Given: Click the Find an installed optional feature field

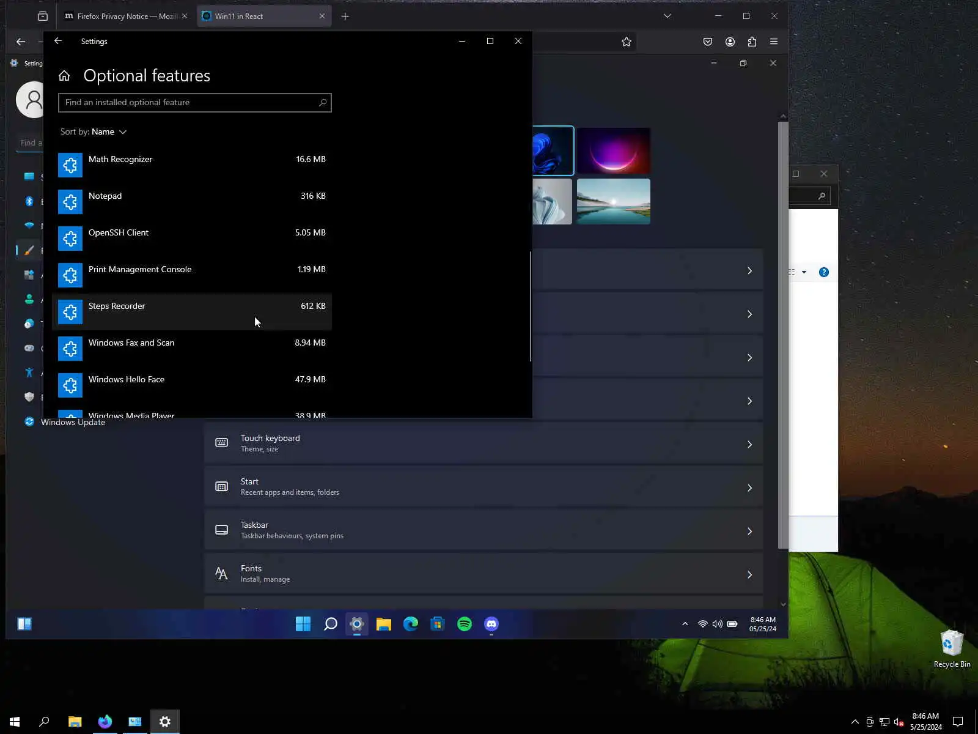Looking at the screenshot, I should (x=195, y=103).
